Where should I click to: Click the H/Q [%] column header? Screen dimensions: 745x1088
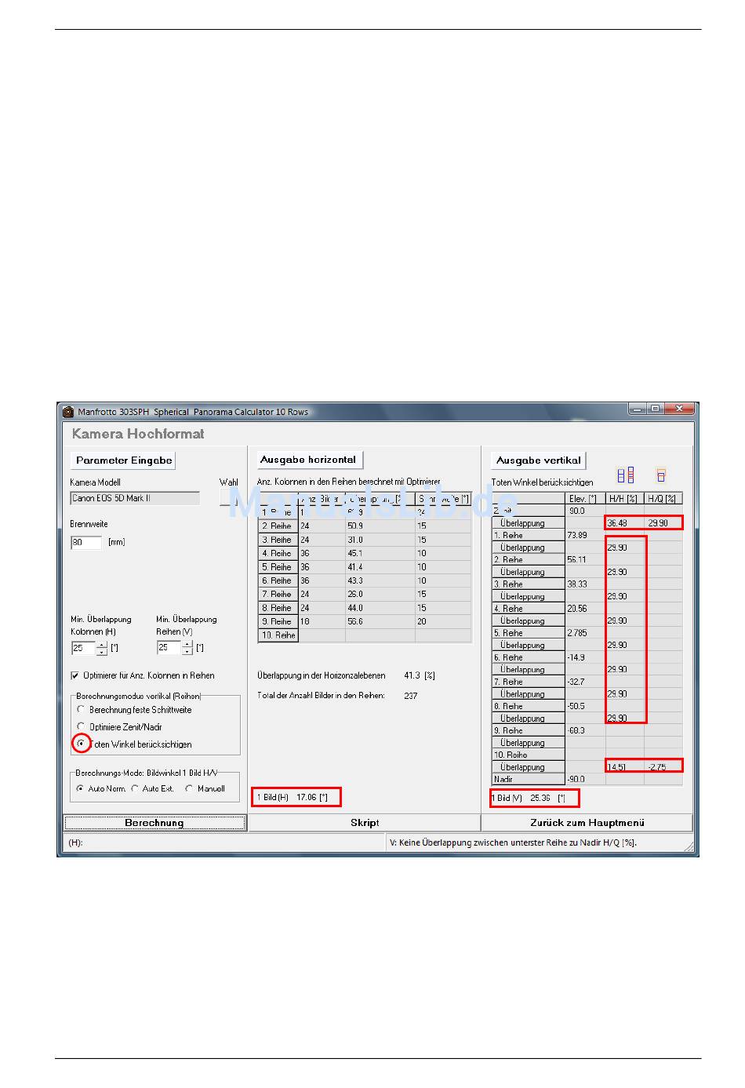663,499
